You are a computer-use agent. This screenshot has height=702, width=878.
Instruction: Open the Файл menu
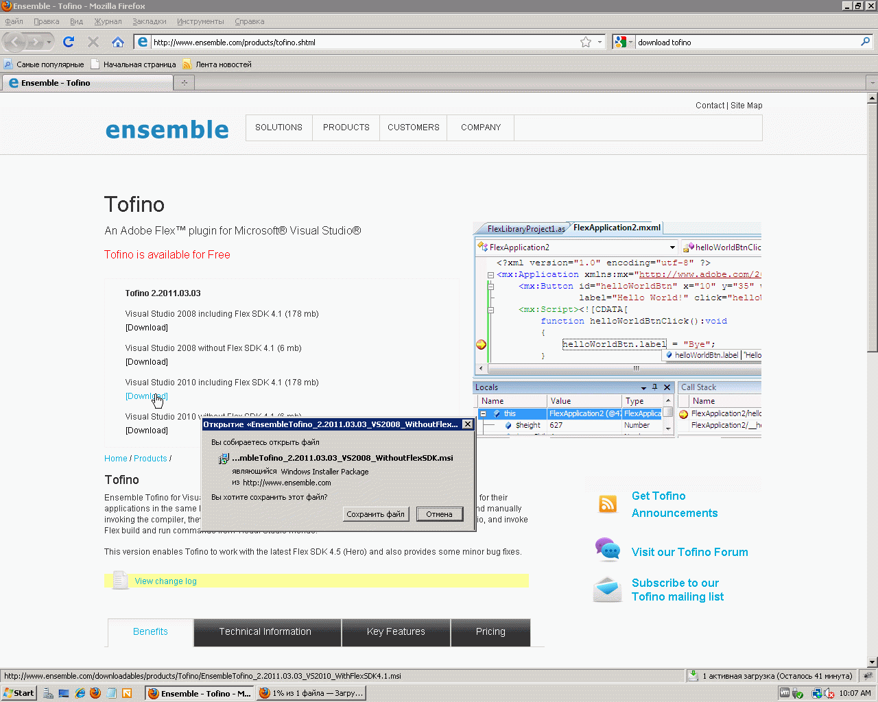14,21
